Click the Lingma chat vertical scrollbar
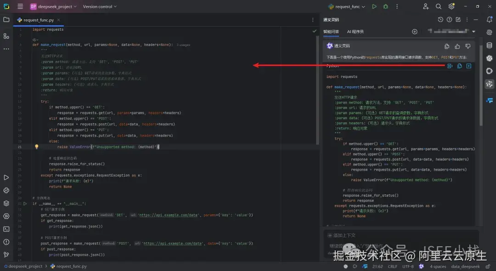Screen dimensions: 496x271 click(481, 85)
